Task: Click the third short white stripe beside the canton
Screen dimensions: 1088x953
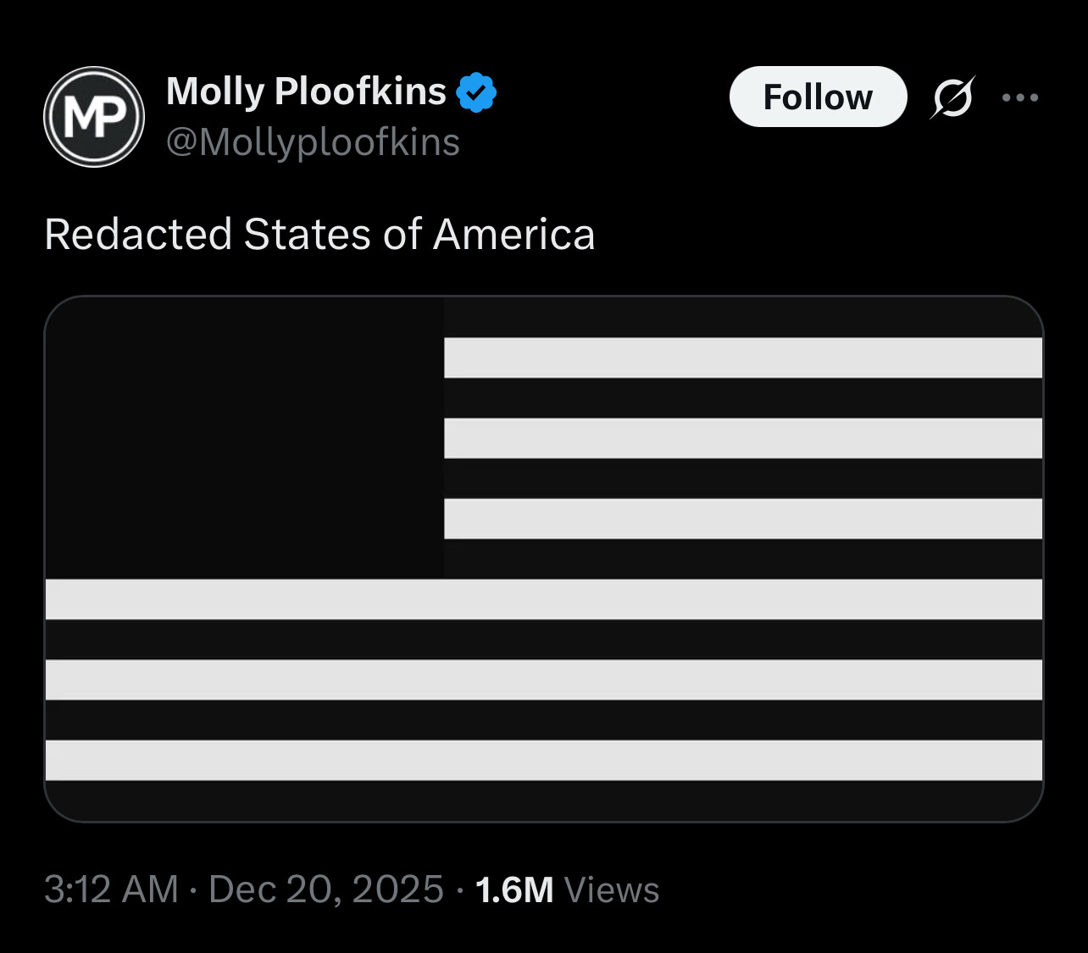Action: click(742, 518)
